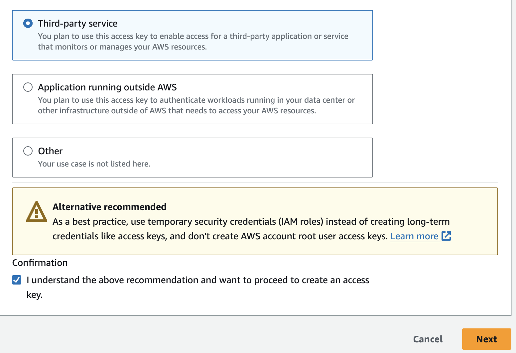Click the warning triangle icon
Screen dimensions: 516x353
click(36, 211)
